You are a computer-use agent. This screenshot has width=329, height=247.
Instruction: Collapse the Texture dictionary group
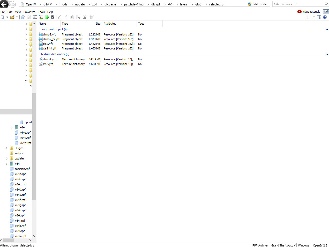click(327, 54)
